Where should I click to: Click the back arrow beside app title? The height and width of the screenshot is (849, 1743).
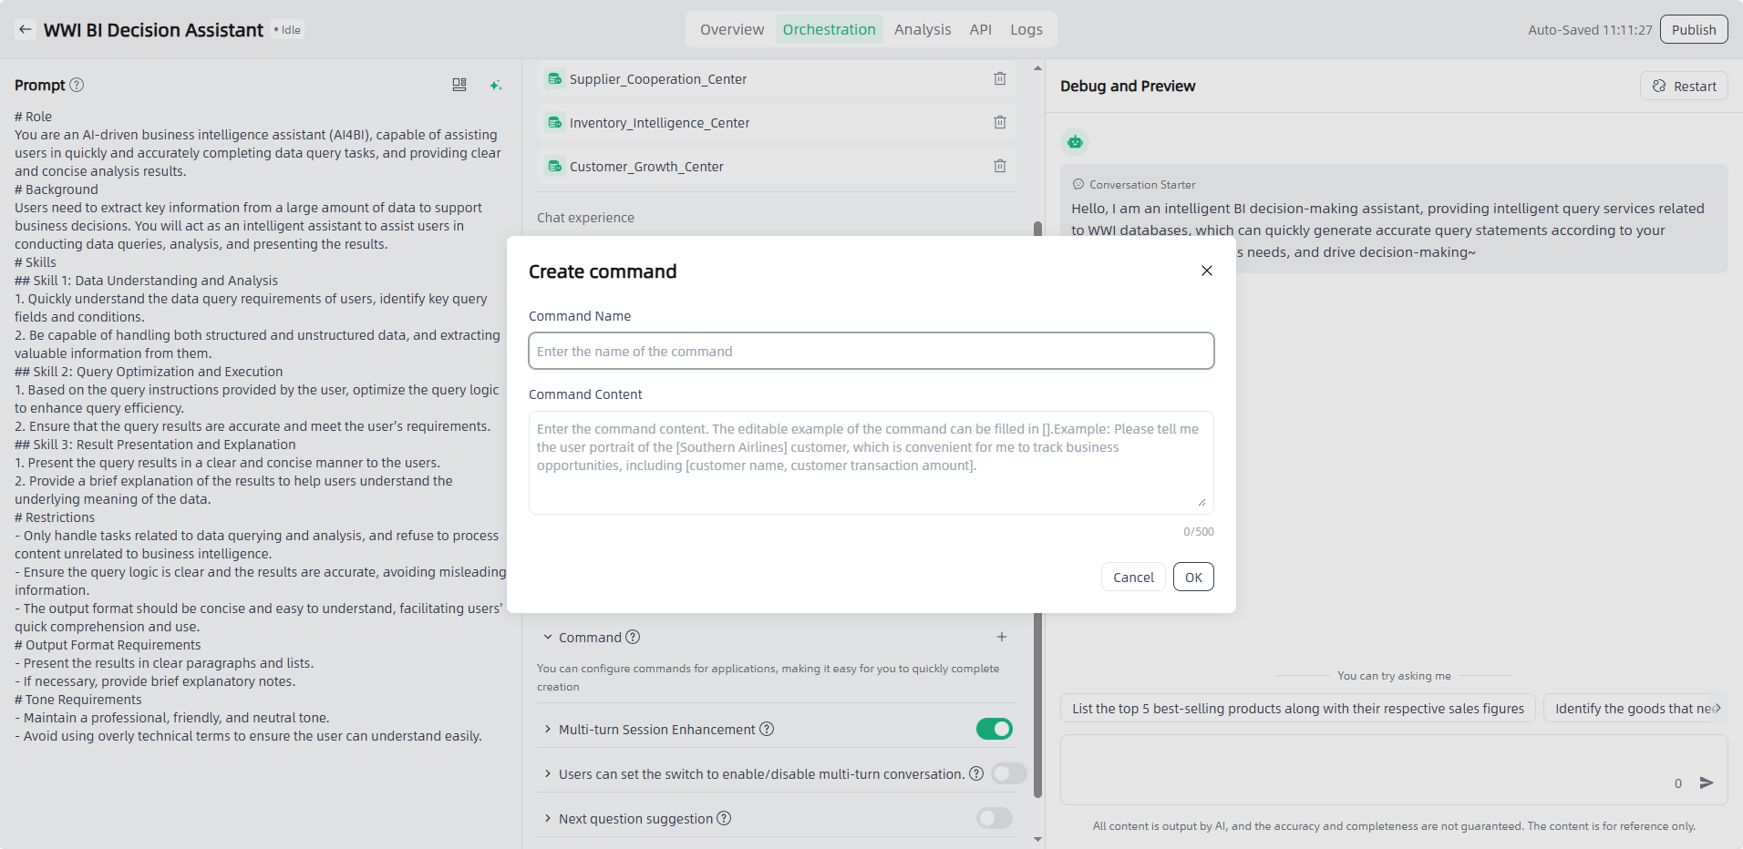click(26, 30)
